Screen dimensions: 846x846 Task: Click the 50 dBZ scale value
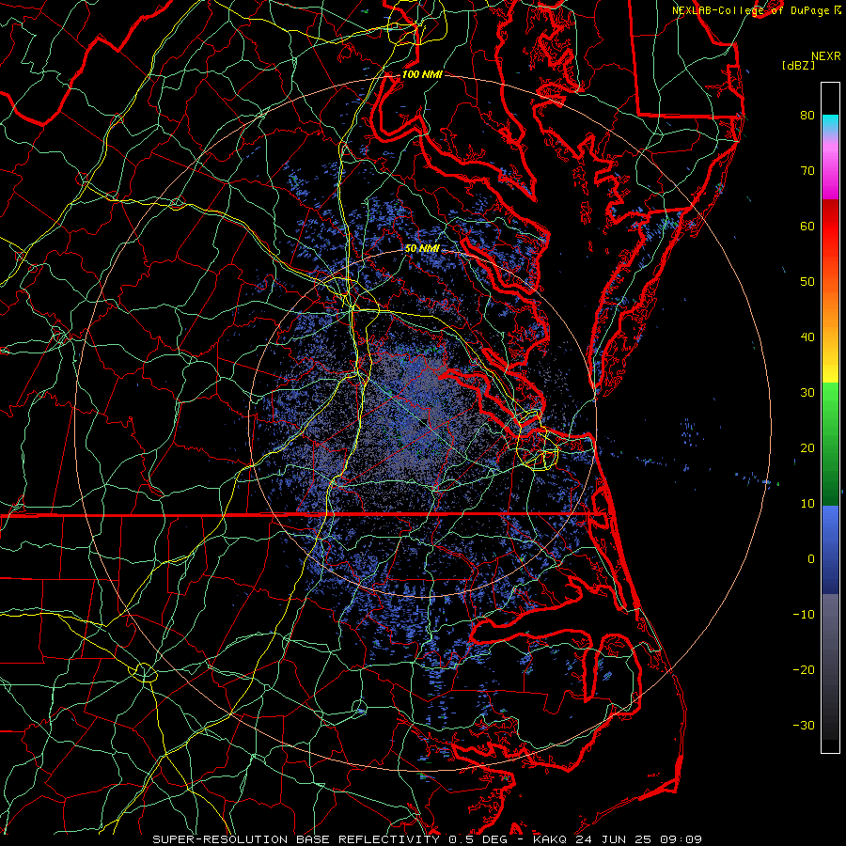point(807,282)
